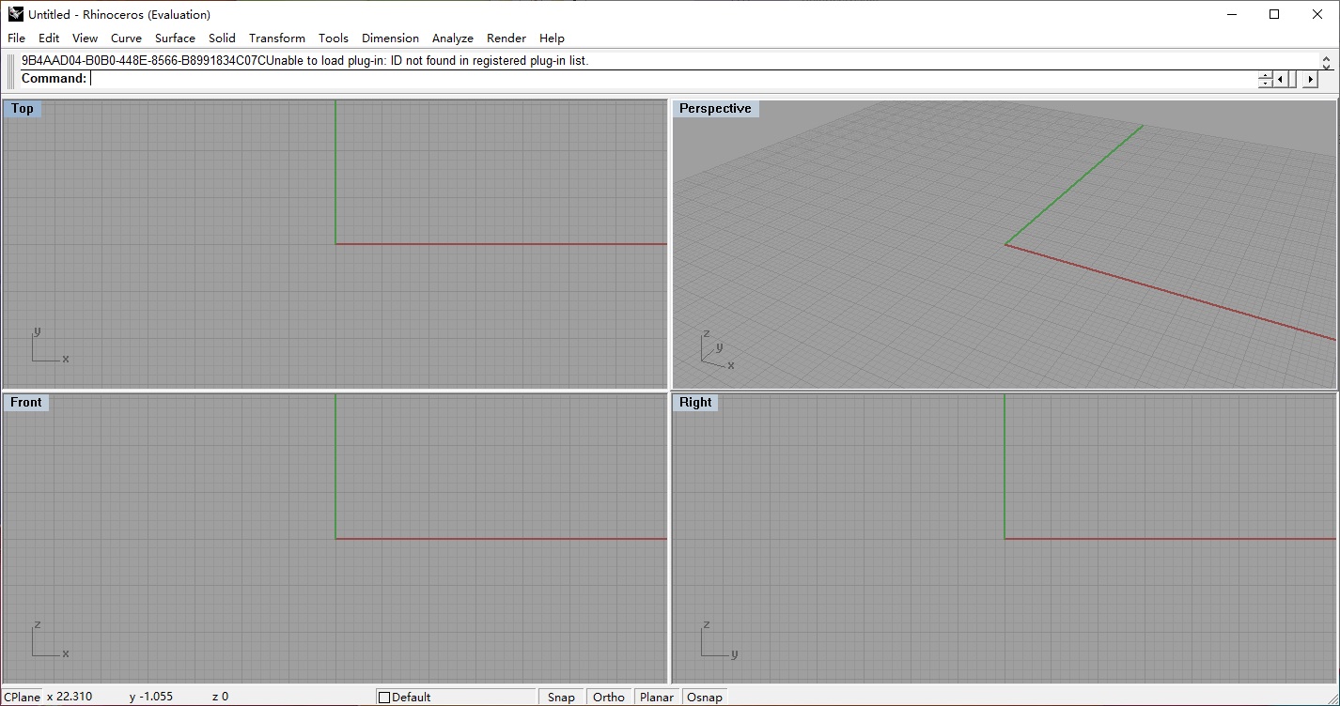This screenshot has height=706, width=1340.
Task: Click the command line down stepper arrow
Action: (1265, 84)
